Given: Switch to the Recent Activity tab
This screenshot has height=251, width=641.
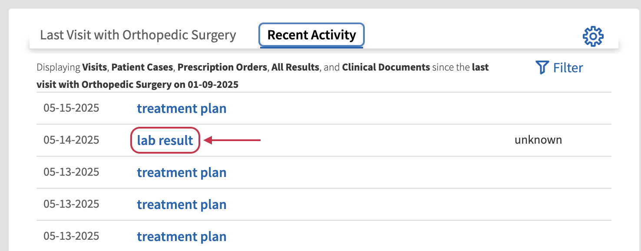Looking at the screenshot, I should tap(311, 35).
